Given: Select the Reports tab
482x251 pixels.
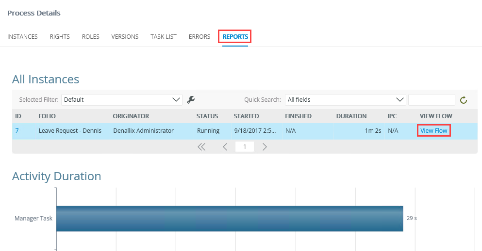Looking at the screenshot, I should point(235,36).
